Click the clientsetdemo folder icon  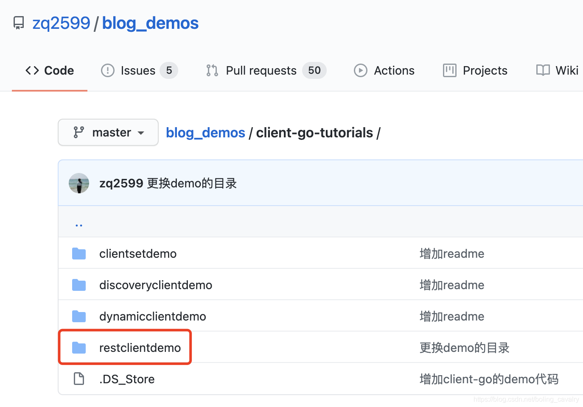click(79, 254)
